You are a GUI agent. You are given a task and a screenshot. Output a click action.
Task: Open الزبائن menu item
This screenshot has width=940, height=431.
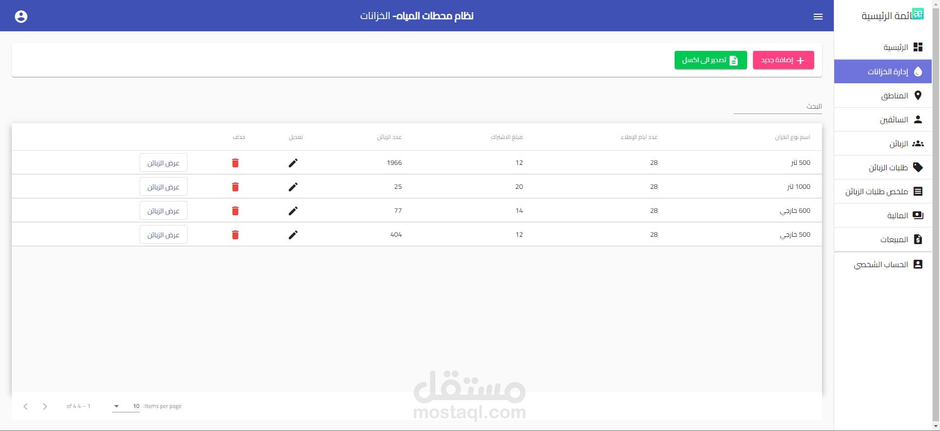(883, 143)
